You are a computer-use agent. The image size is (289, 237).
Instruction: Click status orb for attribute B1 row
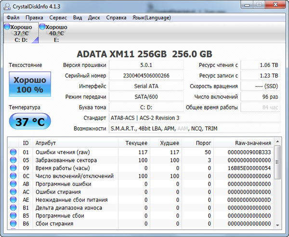[x=13, y=208]
